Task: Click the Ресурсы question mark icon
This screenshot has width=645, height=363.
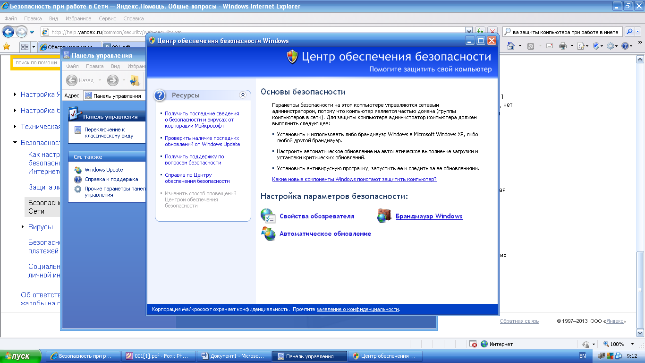Action: [160, 95]
